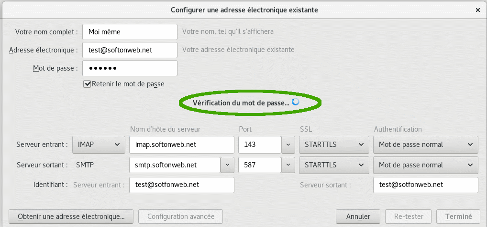Click the Adresse électronique input field
This screenshot has width=487, height=227.
pyautogui.click(x=130, y=50)
